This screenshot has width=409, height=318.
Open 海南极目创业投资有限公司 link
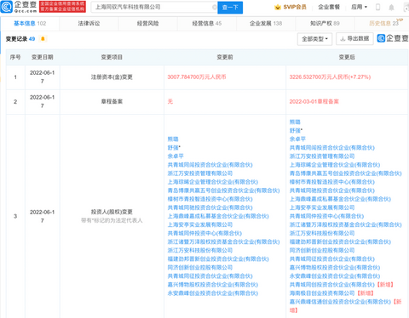(322, 293)
